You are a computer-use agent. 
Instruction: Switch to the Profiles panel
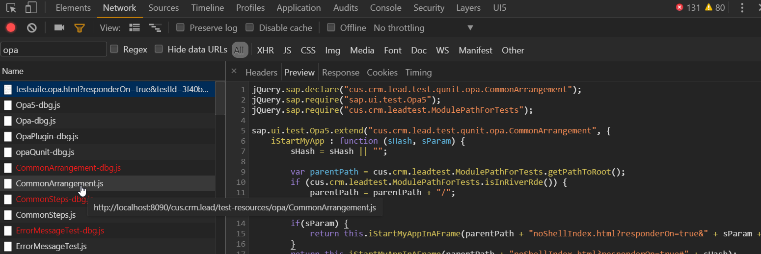(x=250, y=8)
